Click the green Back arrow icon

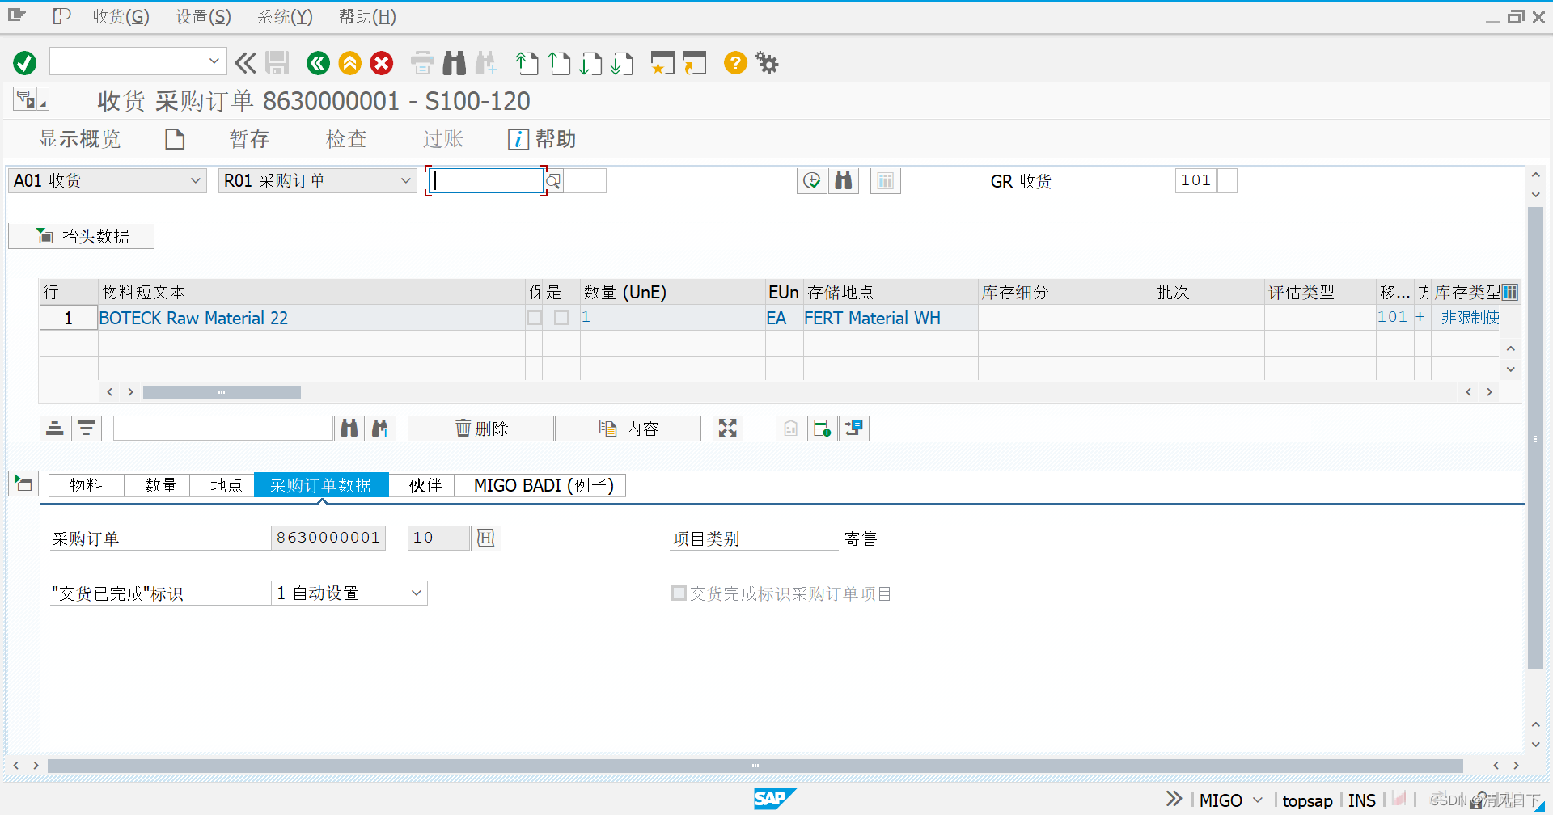click(318, 63)
